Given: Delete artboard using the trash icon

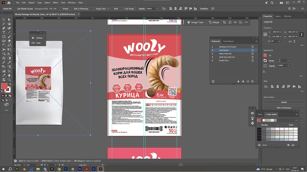Looking at the screenshot, I should click(x=253, y=82).
